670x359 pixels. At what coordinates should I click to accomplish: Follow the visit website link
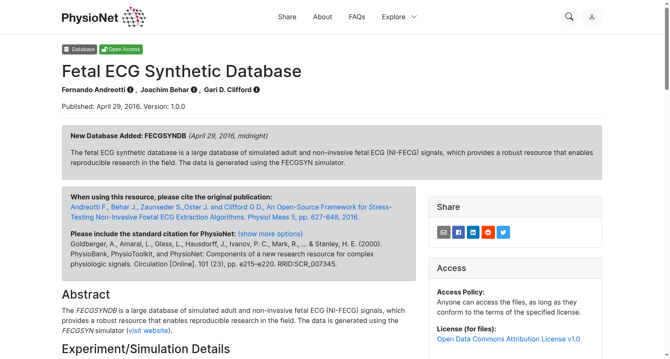(x=148, y=331)
